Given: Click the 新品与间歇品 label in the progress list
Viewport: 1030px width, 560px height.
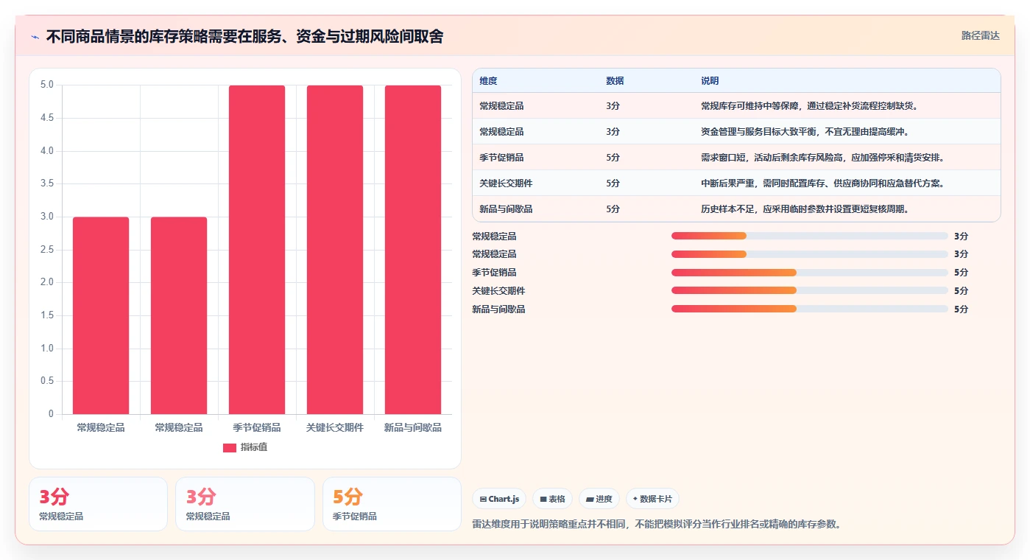Looking at the screenshot, I should point(498,309).
